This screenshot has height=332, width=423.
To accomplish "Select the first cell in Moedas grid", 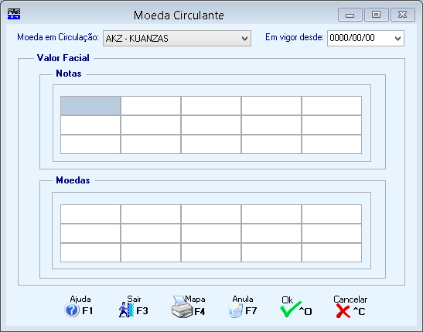I will [x=90, y=214].
